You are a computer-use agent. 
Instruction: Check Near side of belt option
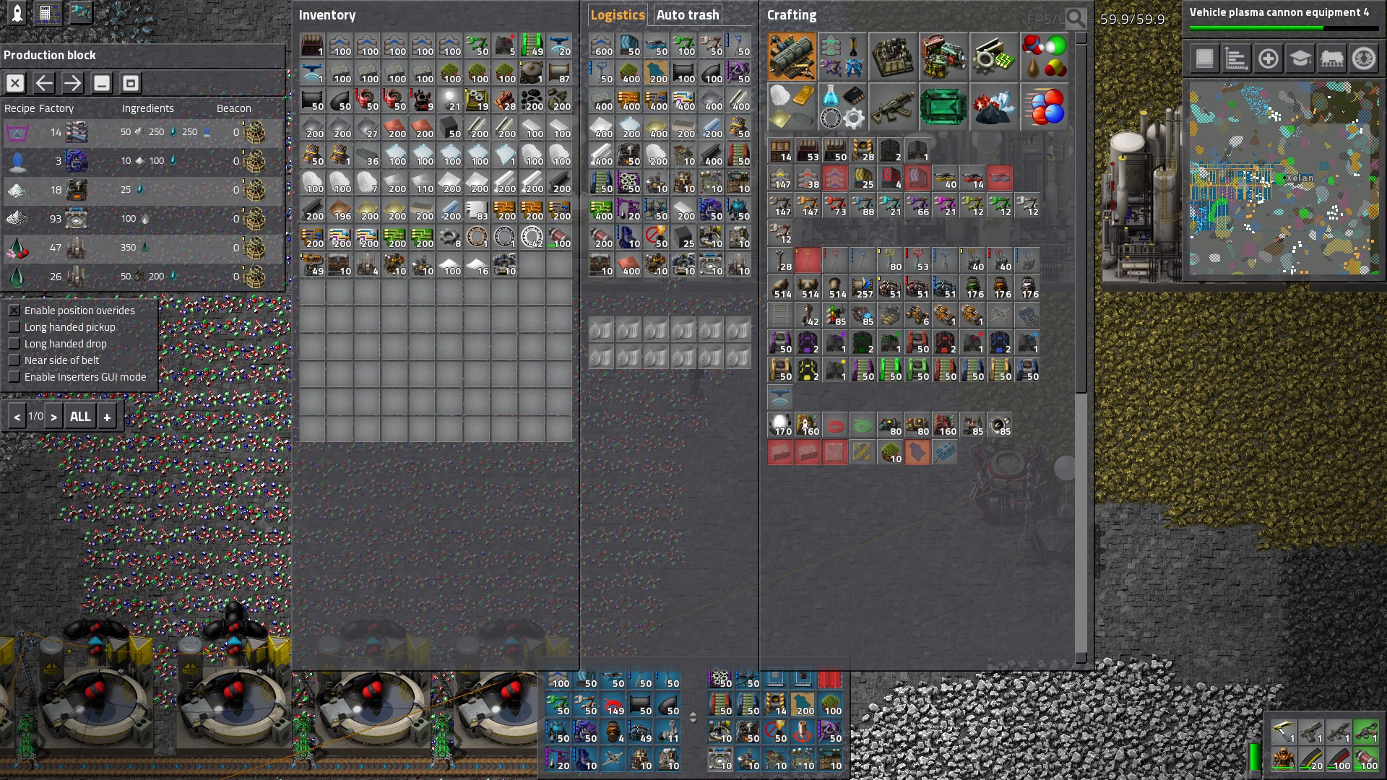(x=14, y=360)
